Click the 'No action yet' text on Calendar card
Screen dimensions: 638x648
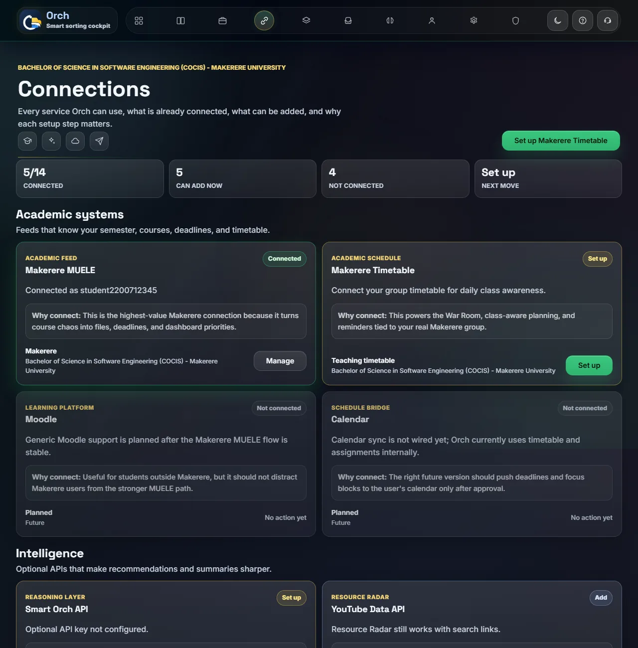592,517
